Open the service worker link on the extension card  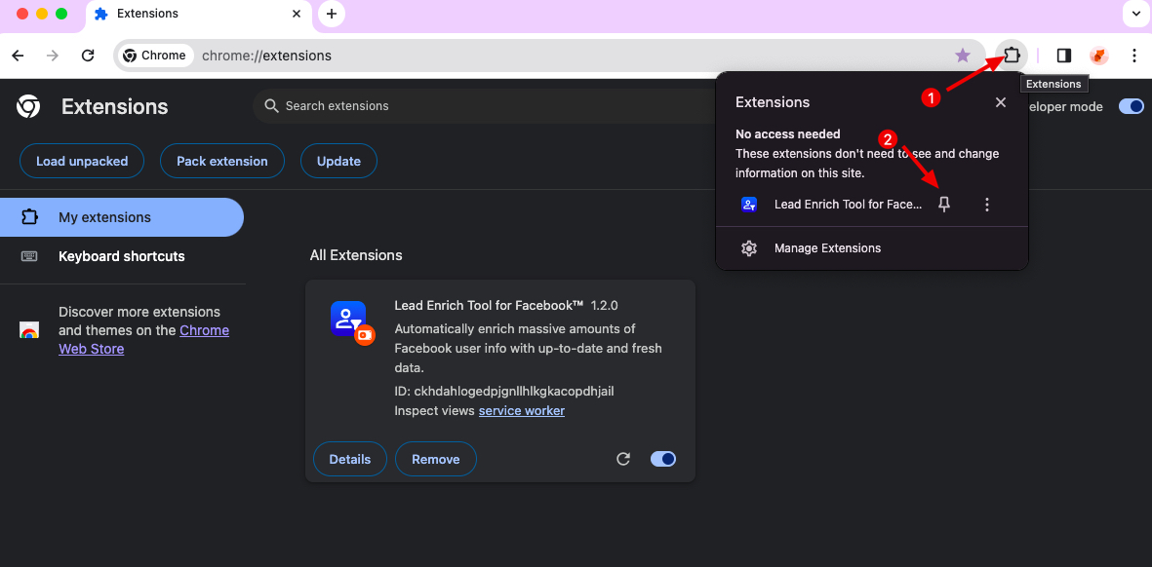tap(521, 410)
